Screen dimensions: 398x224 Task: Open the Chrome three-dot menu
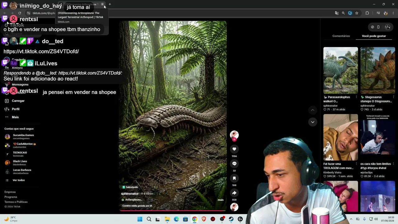[x=393, y=13]
